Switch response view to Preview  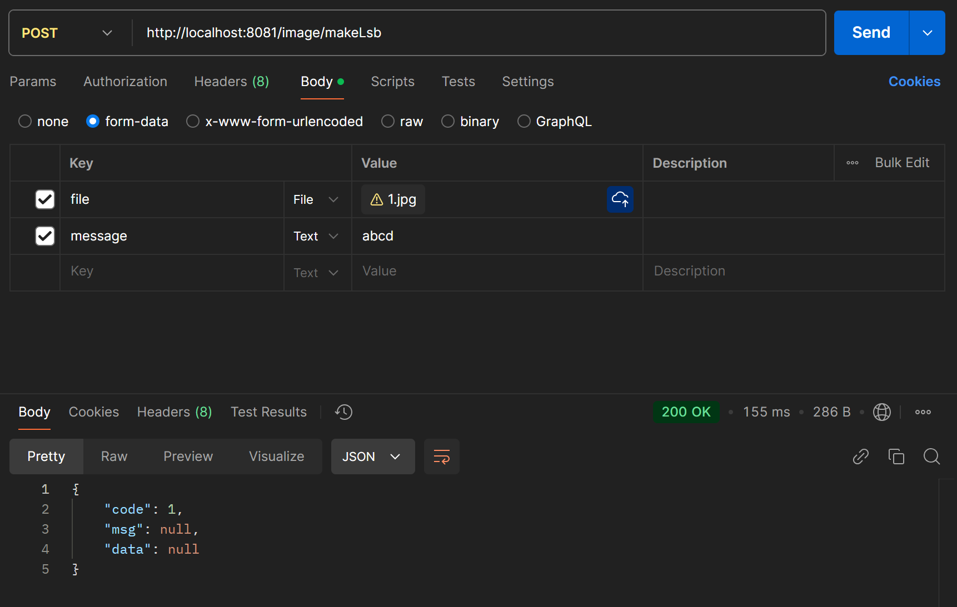coord(188,456)
